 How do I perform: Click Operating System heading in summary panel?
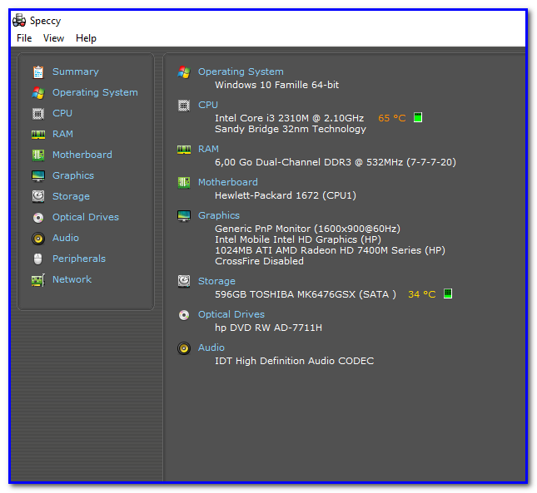point(241,71)
